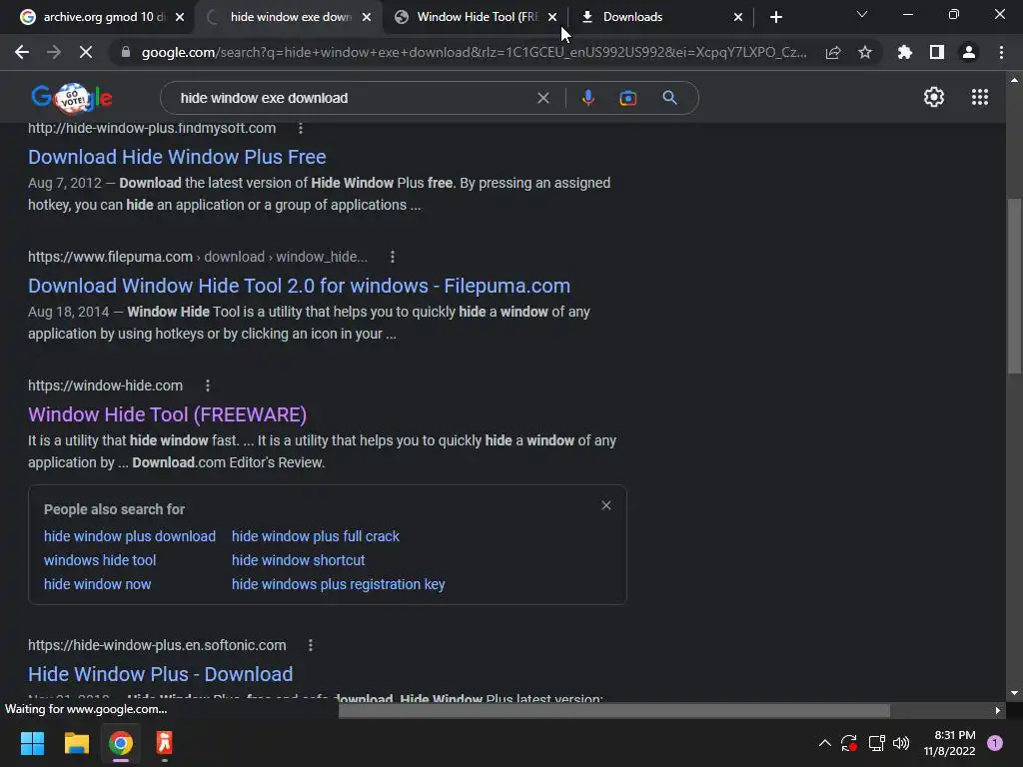
Task: Dismiss the People also search for box
Action: point(606,505)
